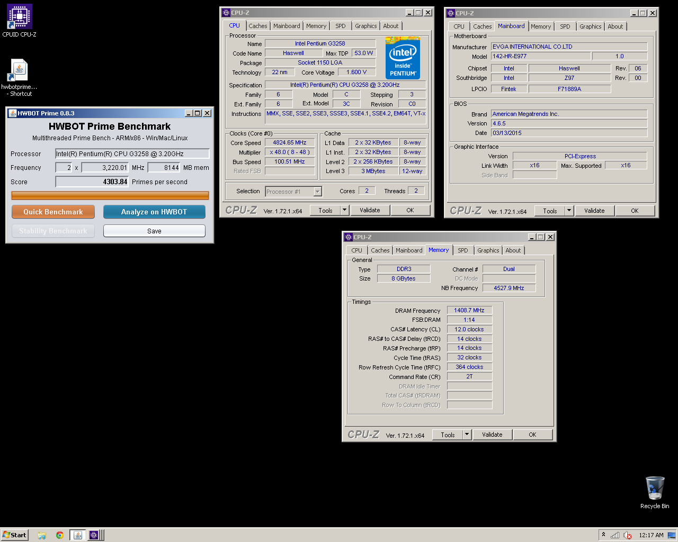The width and height of the screenshot is (678, 542).
Task: Click the network signal tray icon
Action: click(x=615, y=535)
